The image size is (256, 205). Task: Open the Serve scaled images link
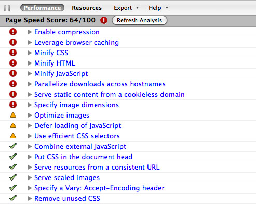tap(67, 178)
